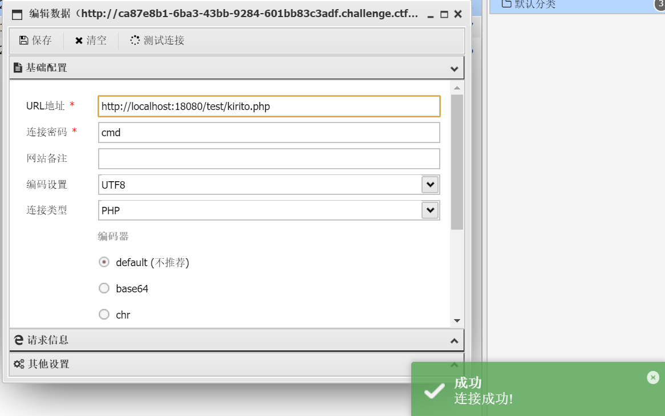Dismiss the 成功 notification with its X

tap(653, 377)
